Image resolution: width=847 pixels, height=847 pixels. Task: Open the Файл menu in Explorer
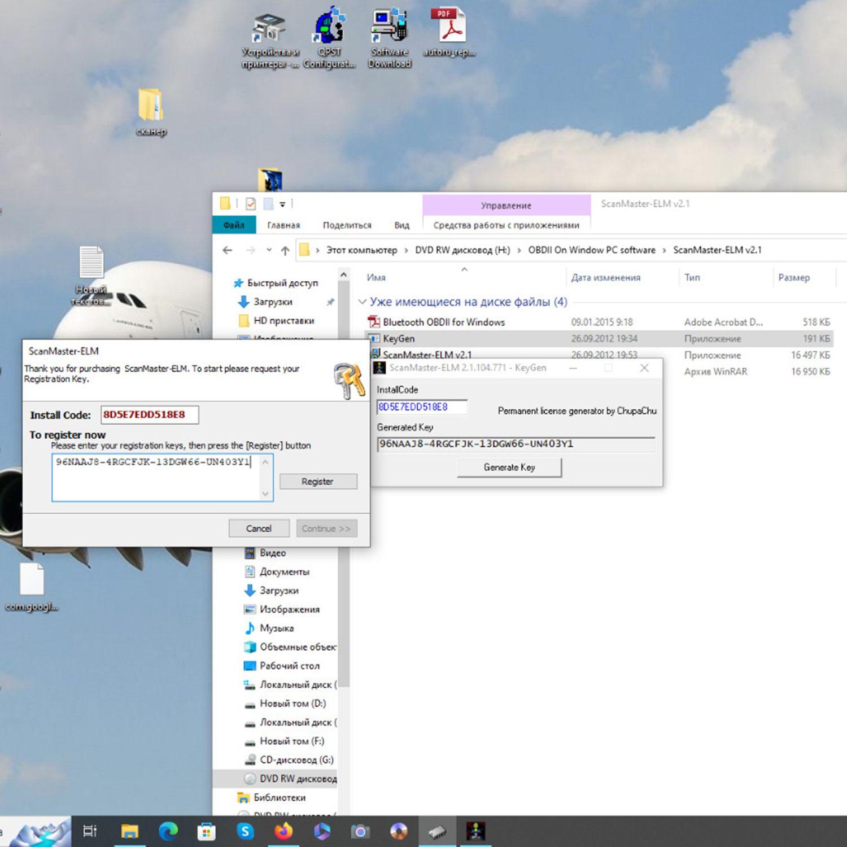coord(234,225)
